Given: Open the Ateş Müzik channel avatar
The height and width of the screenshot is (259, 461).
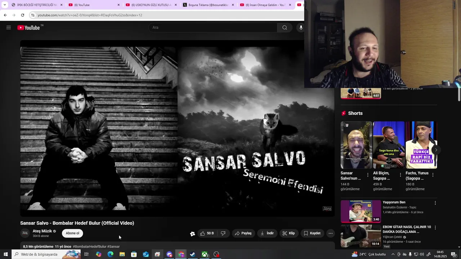Looking at the screenshot, I should tap(25, 233).
